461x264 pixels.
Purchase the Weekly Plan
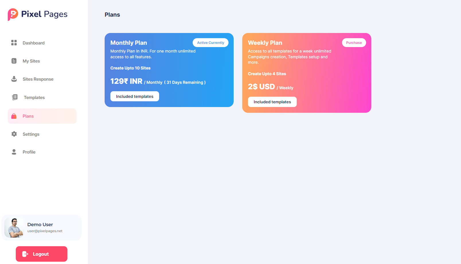354,43
